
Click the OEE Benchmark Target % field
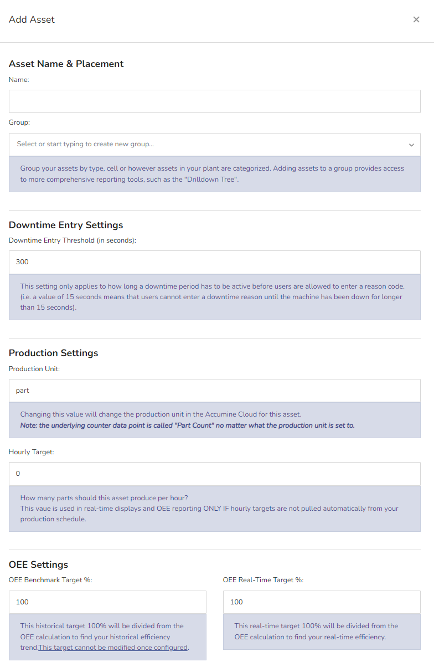[107, 602]
